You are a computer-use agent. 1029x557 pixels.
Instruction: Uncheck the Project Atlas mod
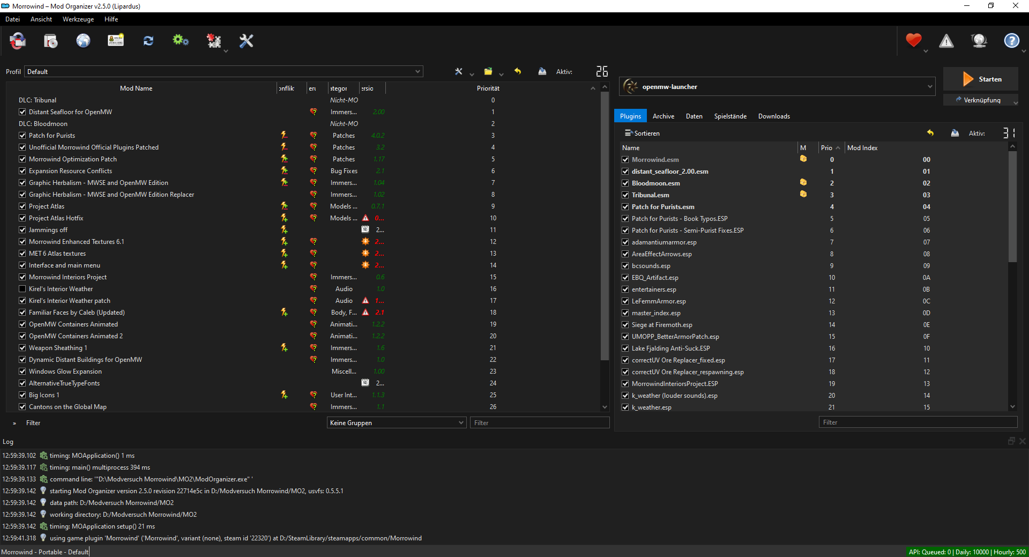point(23,206)
